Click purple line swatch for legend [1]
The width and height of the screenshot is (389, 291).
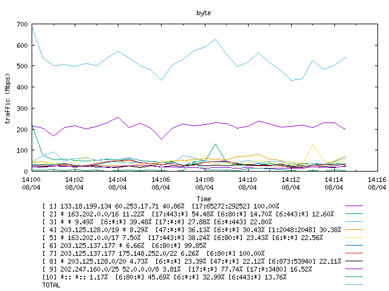tap(354, 206)
